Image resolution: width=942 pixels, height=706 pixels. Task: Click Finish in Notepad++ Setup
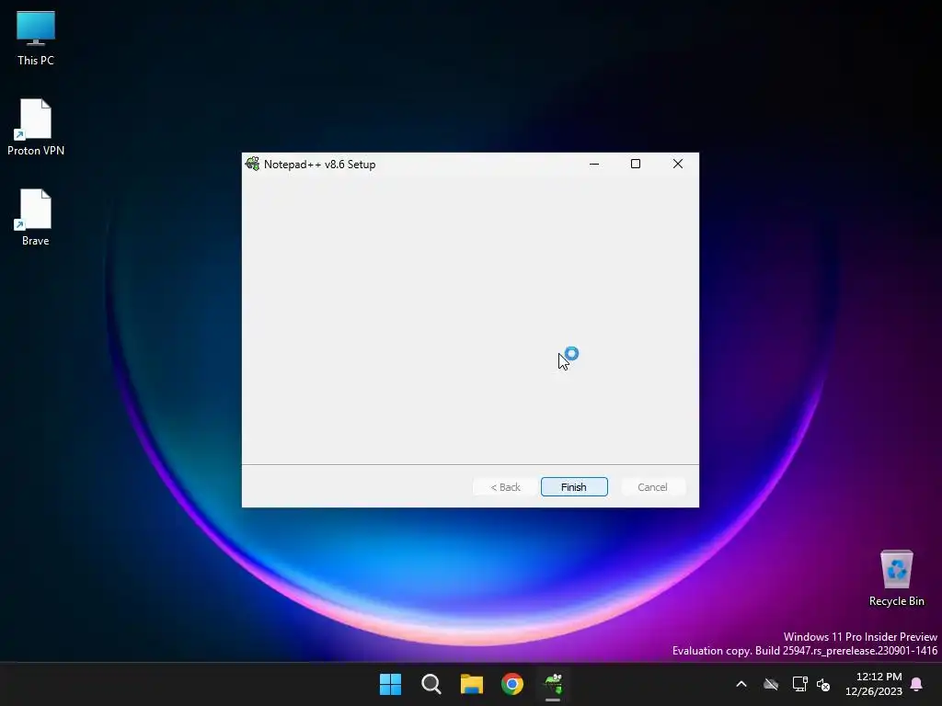574,487
